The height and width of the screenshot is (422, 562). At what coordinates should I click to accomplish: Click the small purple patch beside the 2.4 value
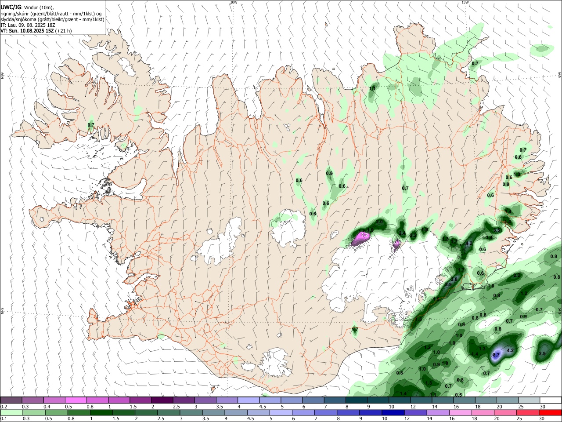pyautogui.click(x=396, y=244)
